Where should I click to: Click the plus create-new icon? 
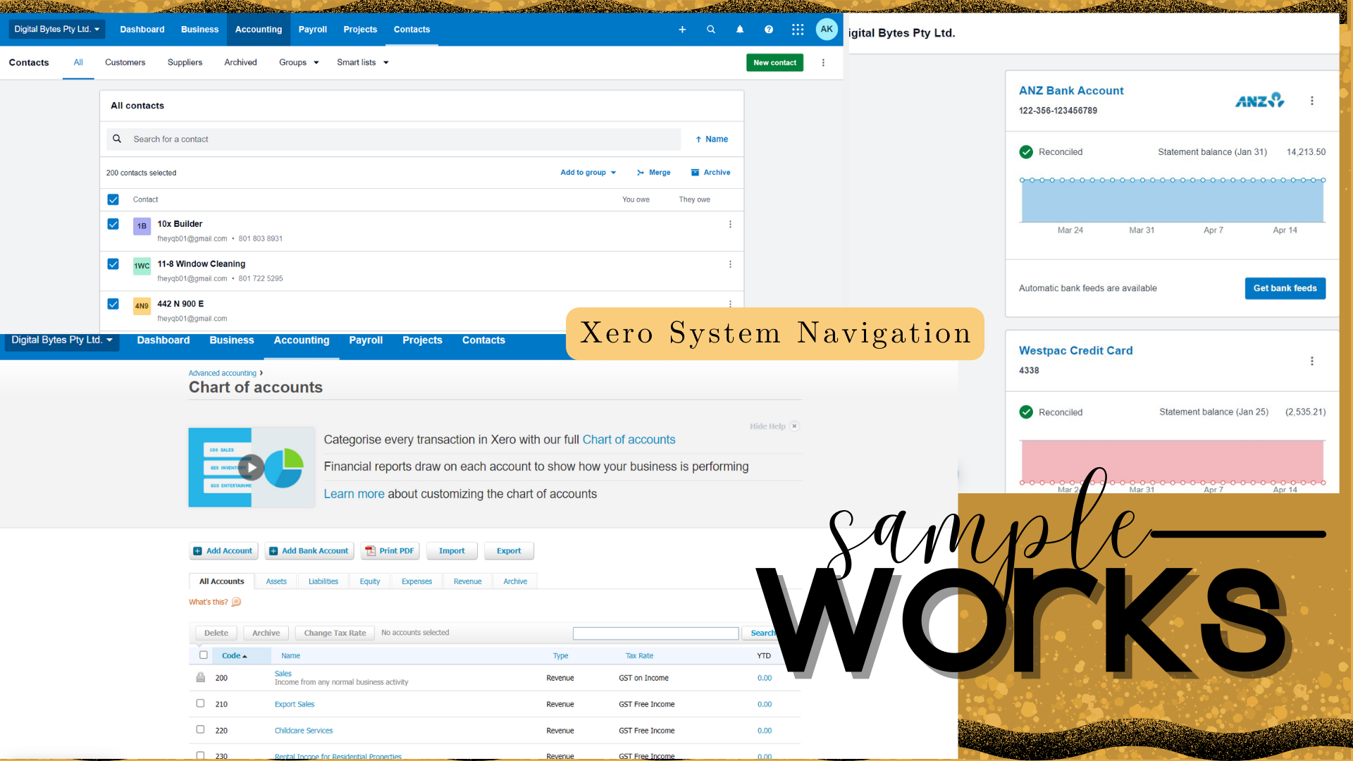coord(682,30)
